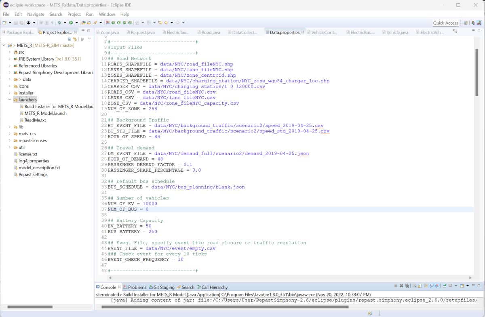Click the Open Perspective icon
This screenshot has width=485, height=317.
click(x=466, y=23)
